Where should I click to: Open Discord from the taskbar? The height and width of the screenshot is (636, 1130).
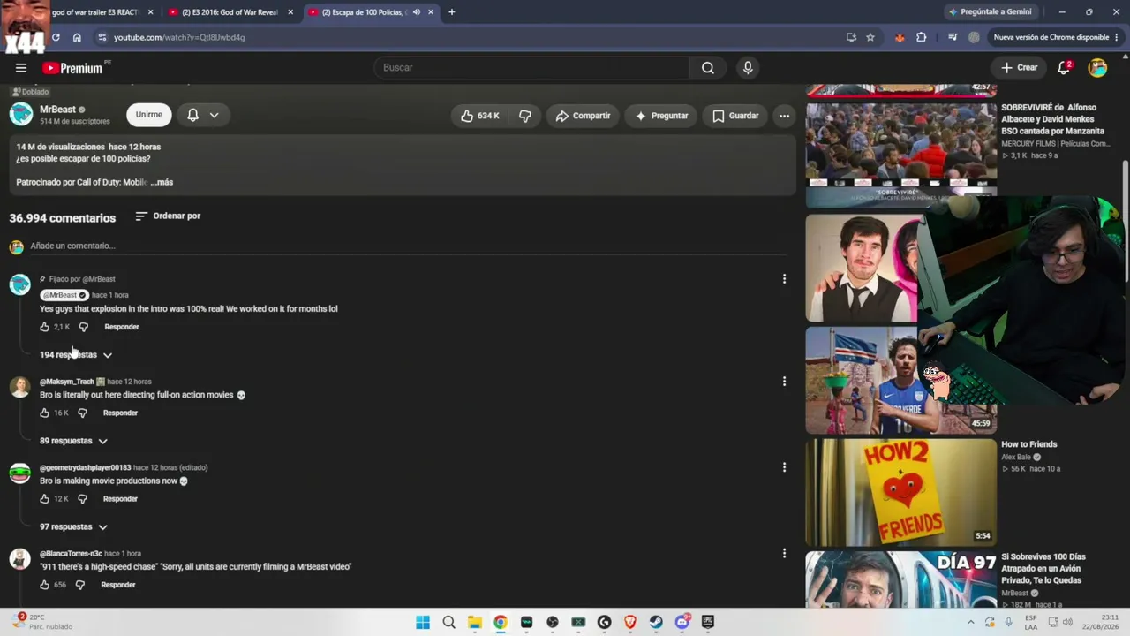pyautogui.click(x=682, y=622)
